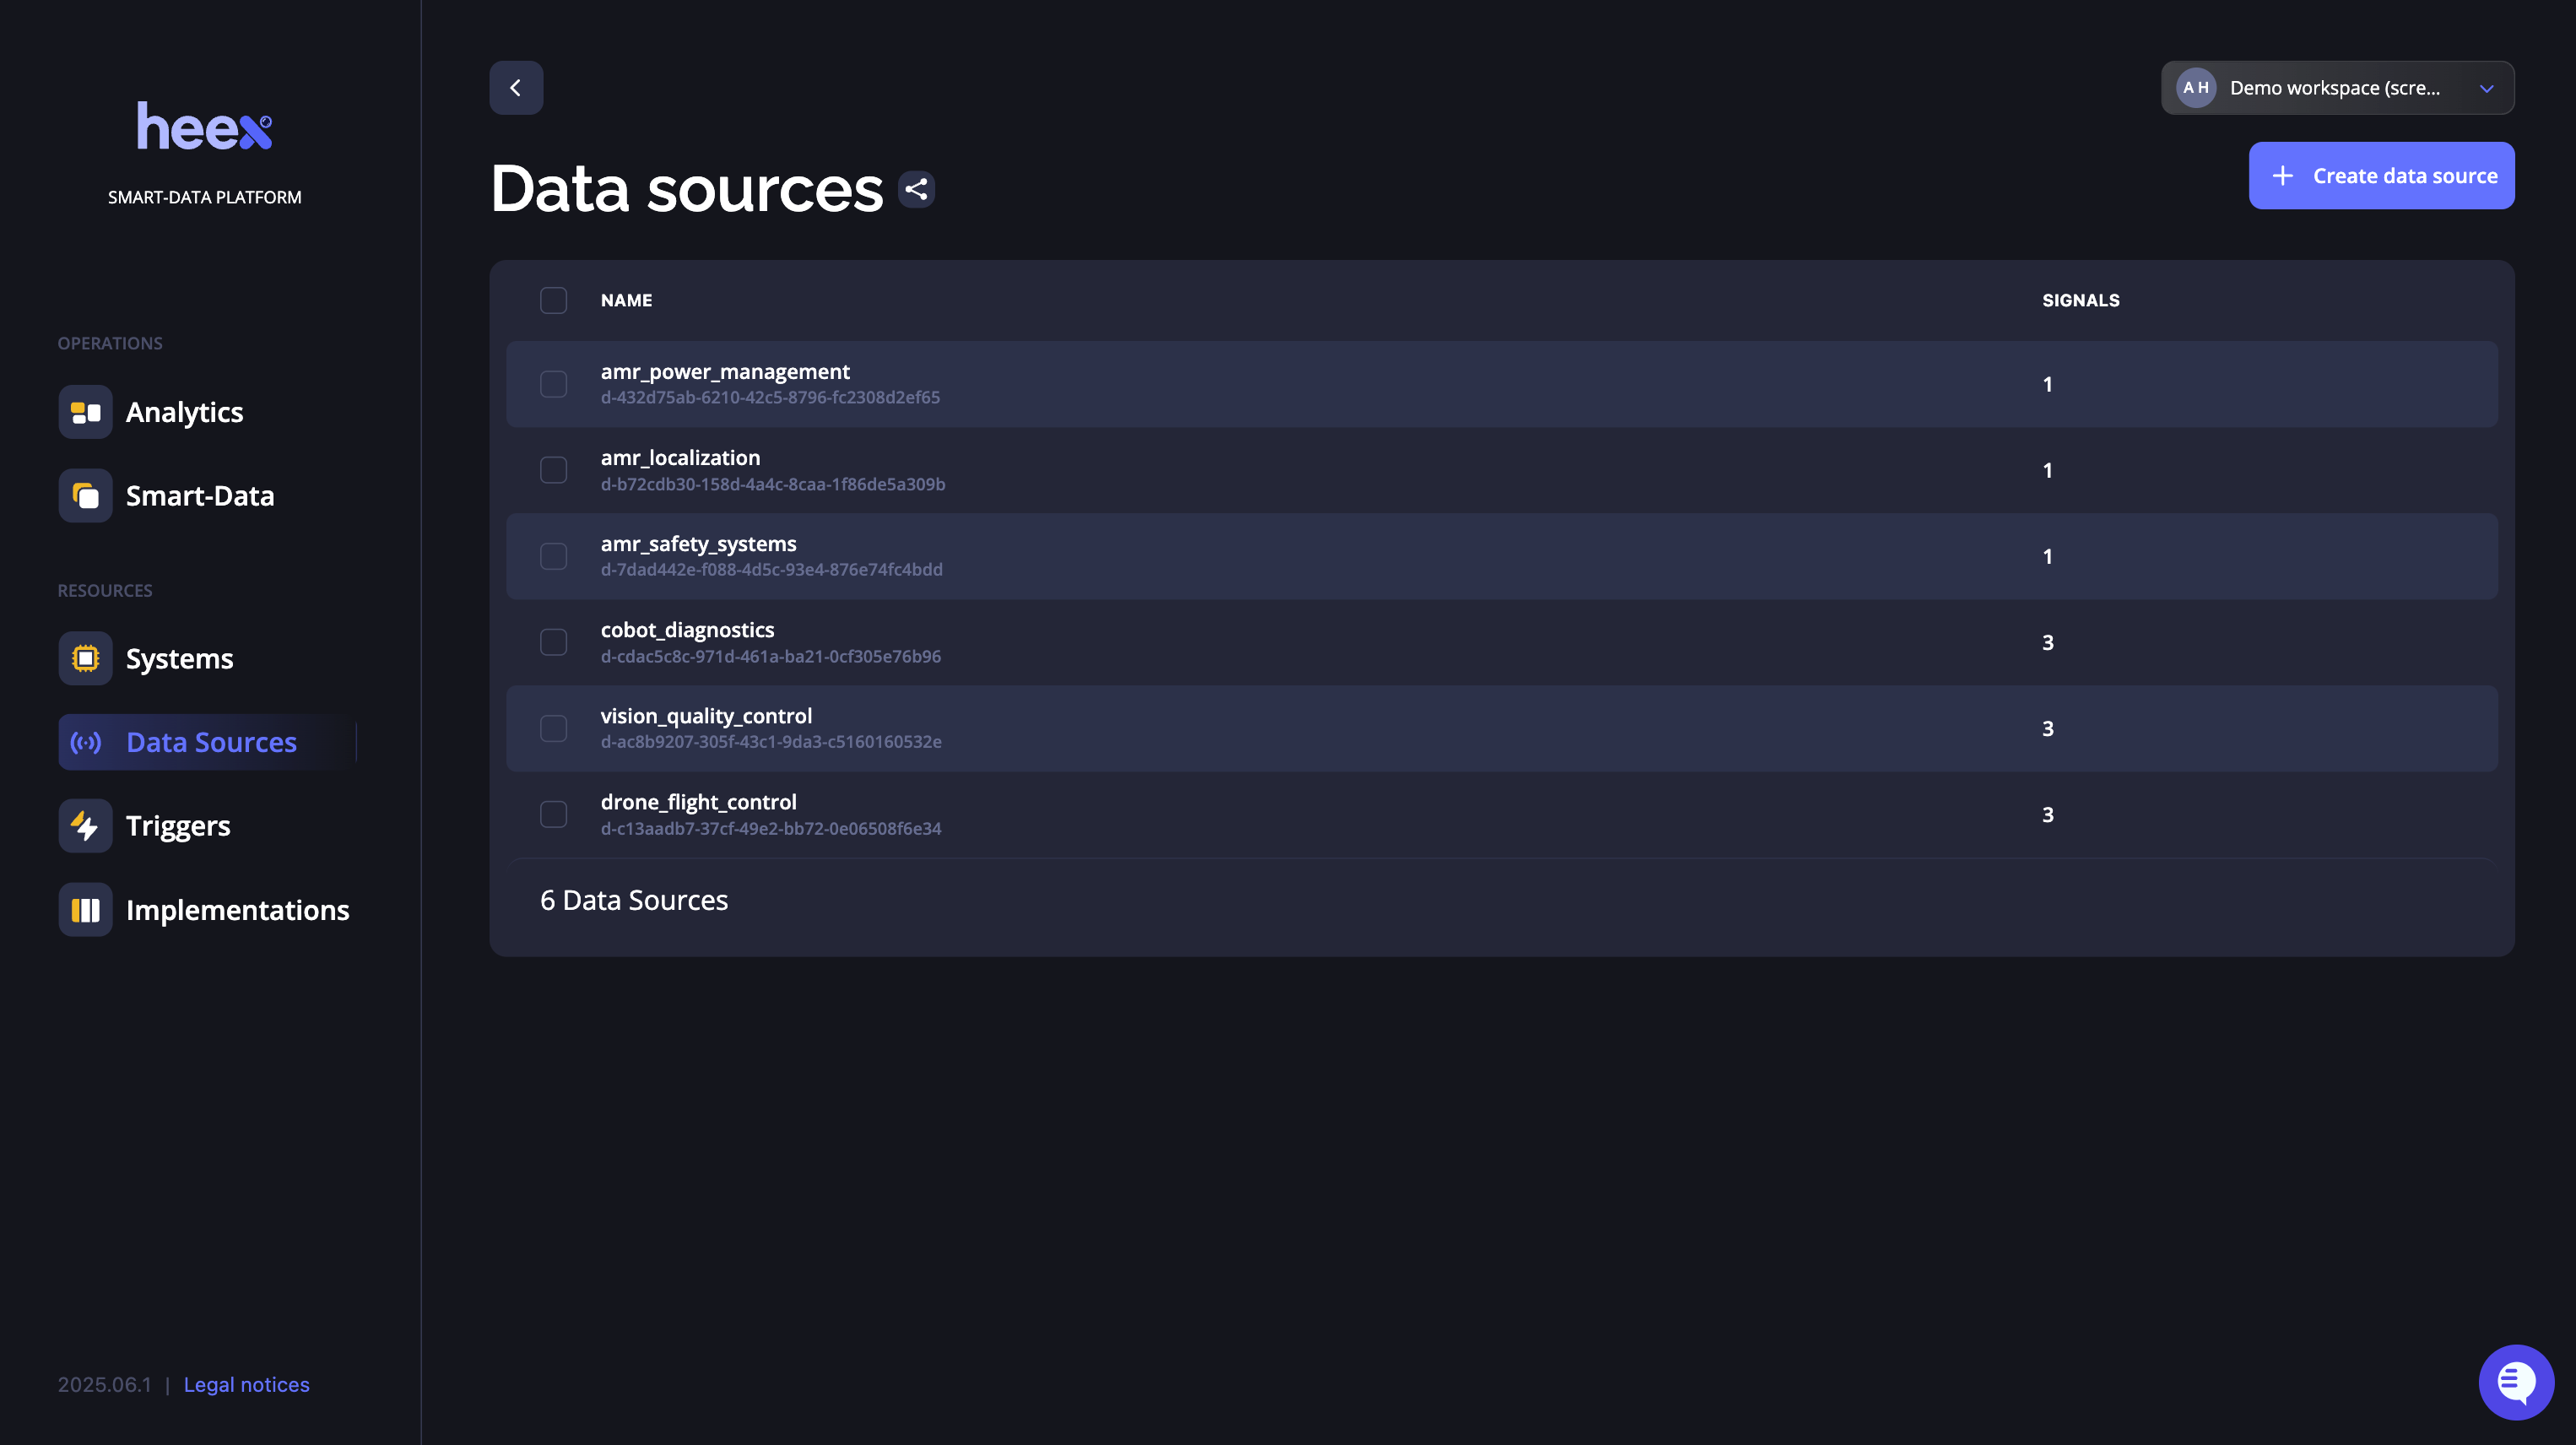Check the amr_power_management row checkbox
This screenshot has width=2576, height=1445.
553,384
